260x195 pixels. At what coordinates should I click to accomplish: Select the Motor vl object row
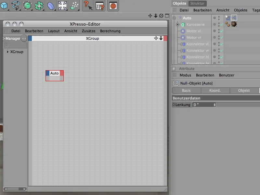pos(193,31)
